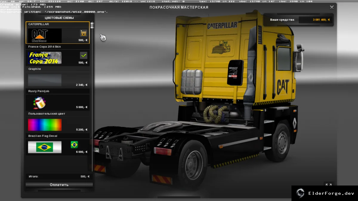Click the Rusty Paintjob label
Screen dimensions: 358x201
pyautogui.click(x=38, y=91)
